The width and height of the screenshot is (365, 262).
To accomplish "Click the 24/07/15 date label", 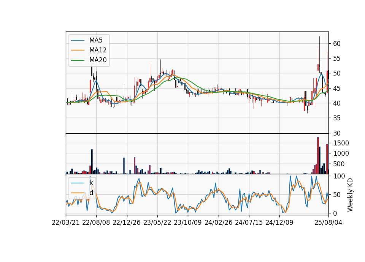I will tap(249, 223).
